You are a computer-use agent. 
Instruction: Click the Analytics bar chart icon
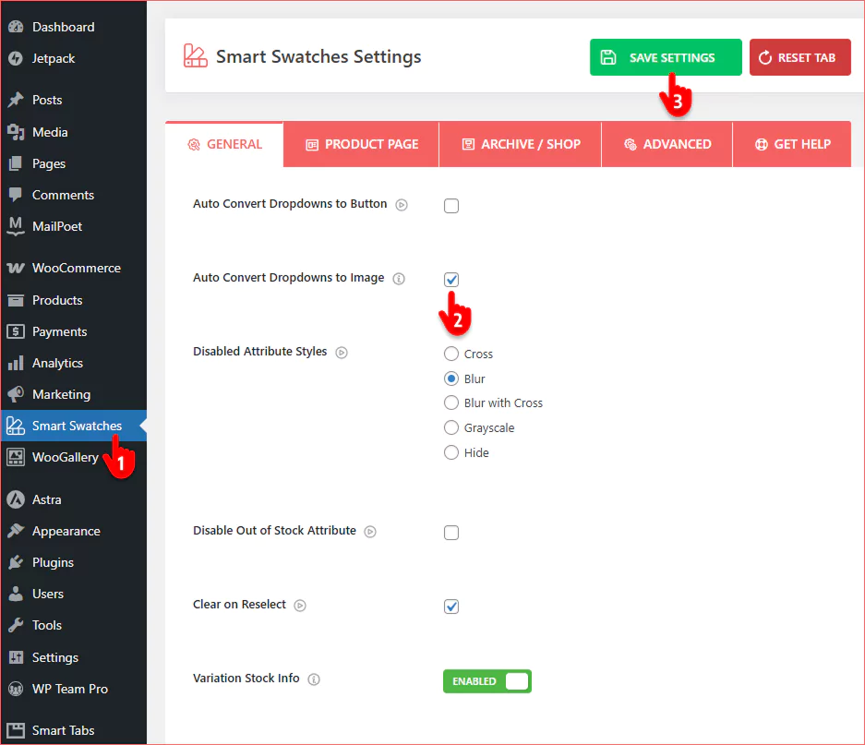[16, 363]
